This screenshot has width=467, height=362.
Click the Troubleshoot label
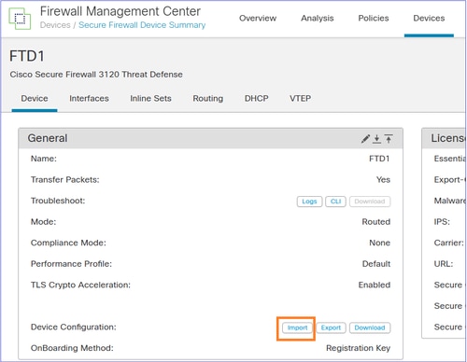pos(58,201)
